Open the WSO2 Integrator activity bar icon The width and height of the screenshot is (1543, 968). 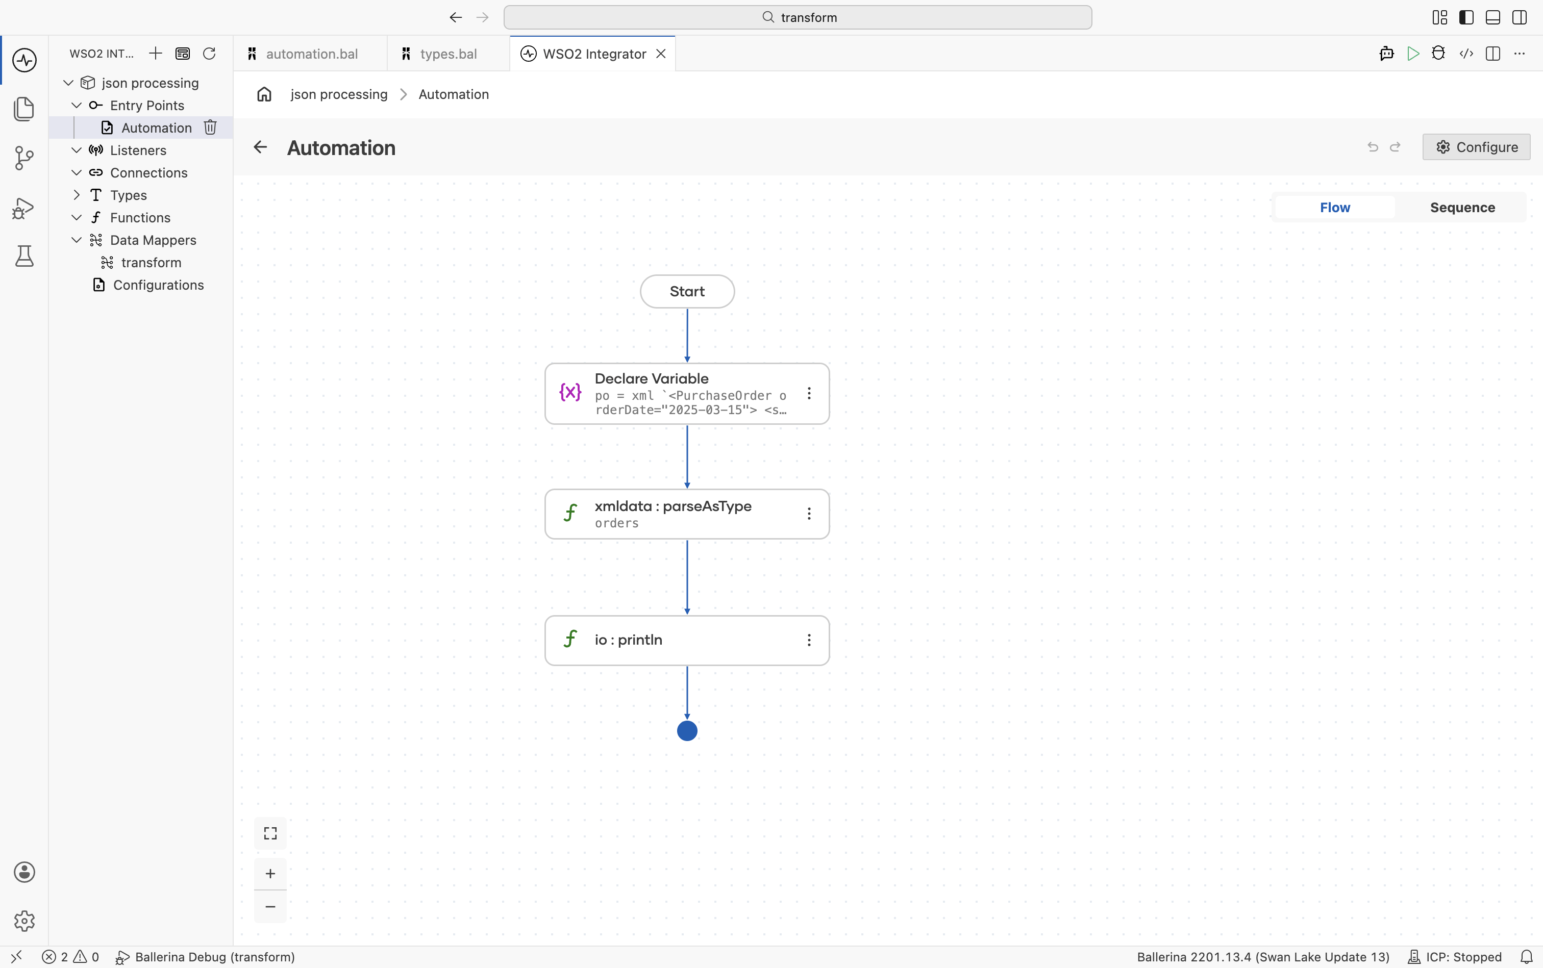[x=24, y=60]
